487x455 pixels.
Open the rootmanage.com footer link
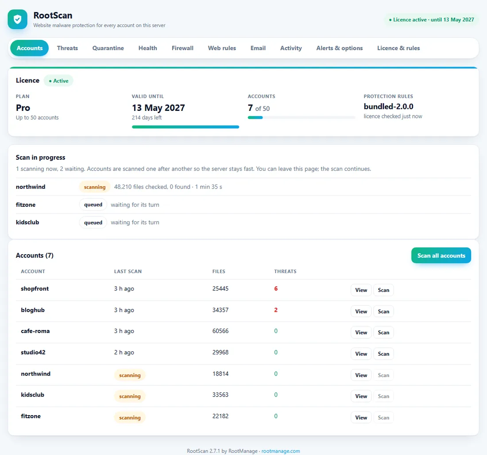click(x=280, y=451)
